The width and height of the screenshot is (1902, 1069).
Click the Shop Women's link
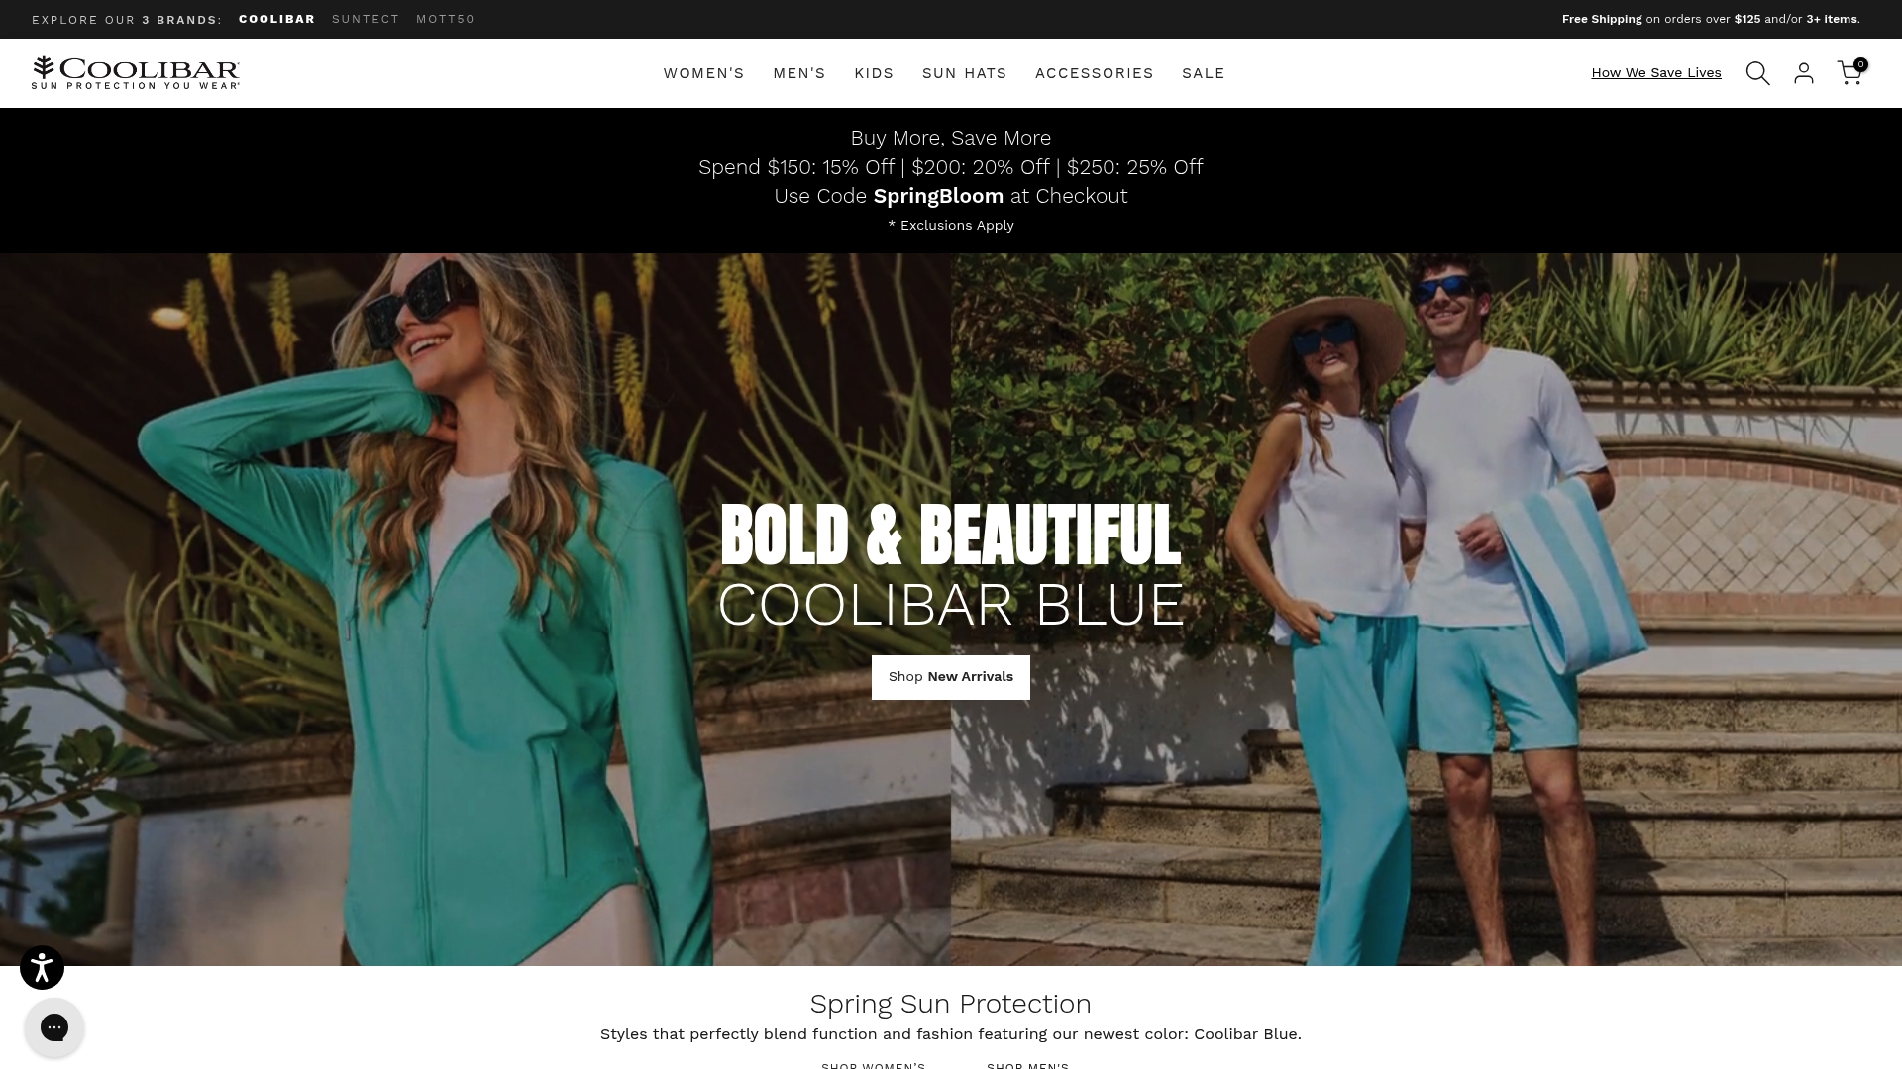point(874,1065)
